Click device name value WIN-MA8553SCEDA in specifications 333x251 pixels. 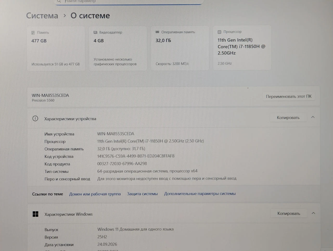click(x=116, y=134)
